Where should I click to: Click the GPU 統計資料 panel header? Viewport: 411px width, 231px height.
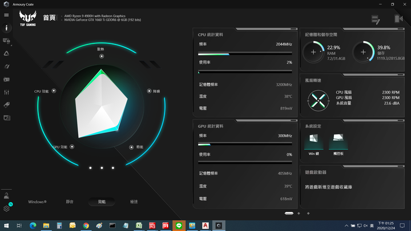(x=211, y=126)
